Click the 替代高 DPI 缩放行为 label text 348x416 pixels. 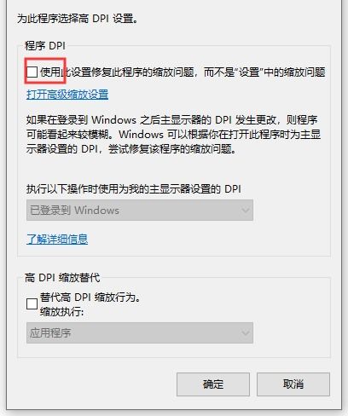[x=90, y=298]
